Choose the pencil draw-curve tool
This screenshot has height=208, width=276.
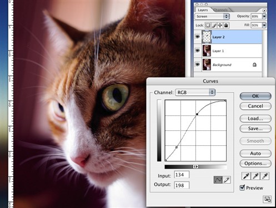pos(227,180)
